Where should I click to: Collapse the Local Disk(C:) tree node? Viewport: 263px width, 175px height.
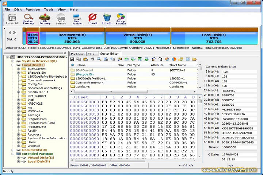point(13,65)
